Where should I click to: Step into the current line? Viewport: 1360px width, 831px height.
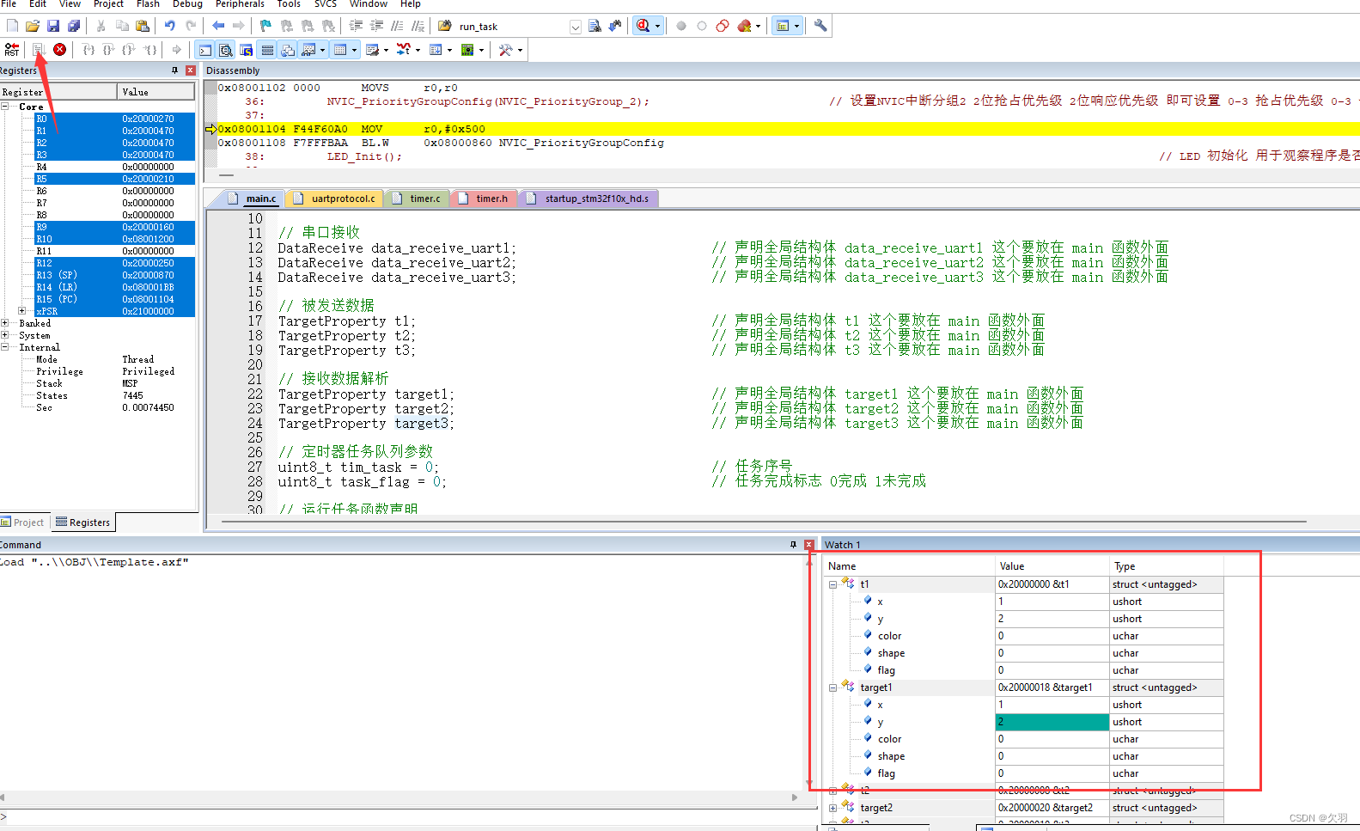click(88, 50)
